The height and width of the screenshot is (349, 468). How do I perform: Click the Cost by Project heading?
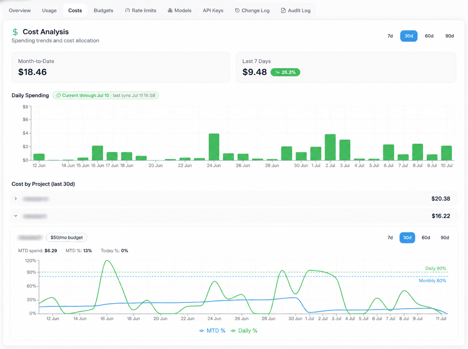[43, 184]
